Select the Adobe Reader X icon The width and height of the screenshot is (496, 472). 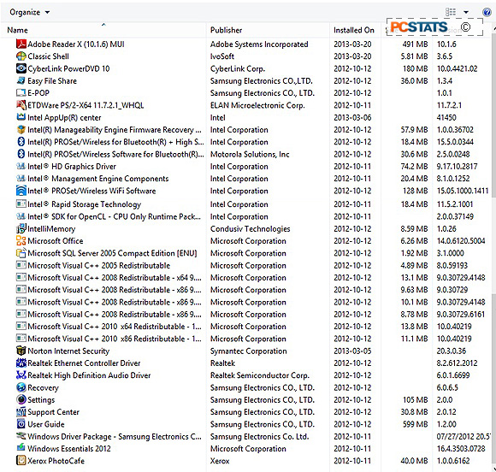21,44
